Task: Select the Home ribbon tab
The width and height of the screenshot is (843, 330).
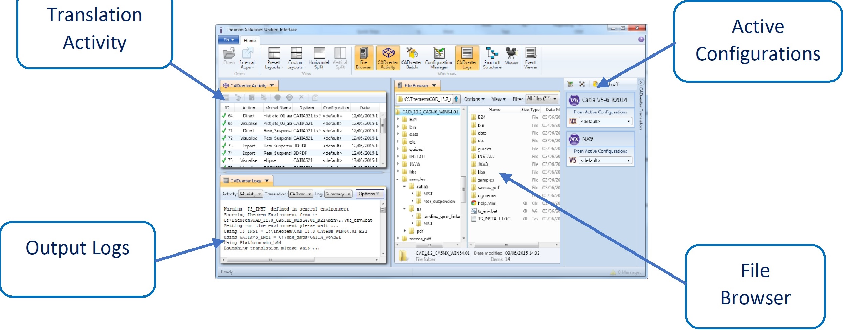Action: [250, 41]
